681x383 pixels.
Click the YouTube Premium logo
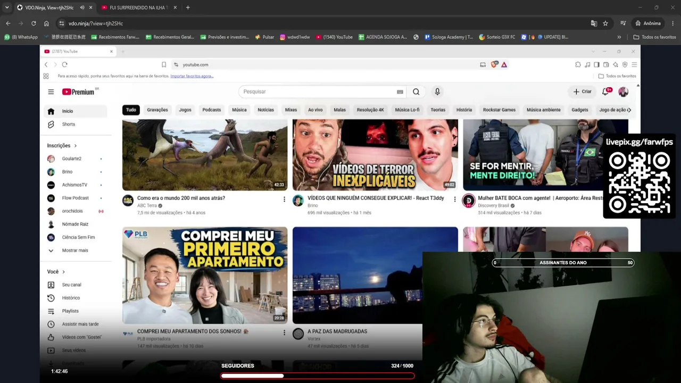tap(78, 91)
